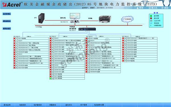Click the 现场设备层 layer label
The width and height of the screenshot is (171, 107).
pyautogui.click(x=7, y=29)
